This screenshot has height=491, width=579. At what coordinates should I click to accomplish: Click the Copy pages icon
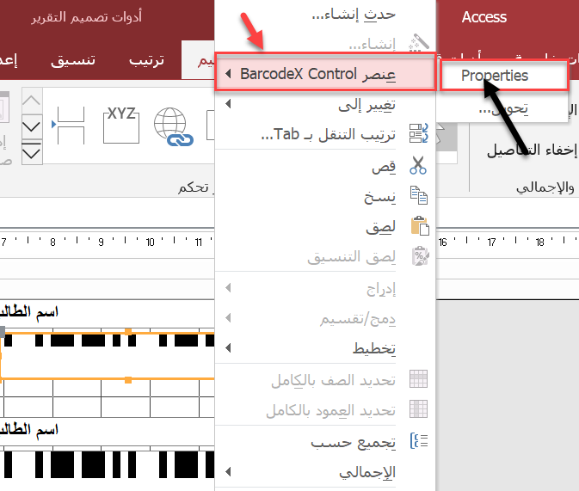419,195
